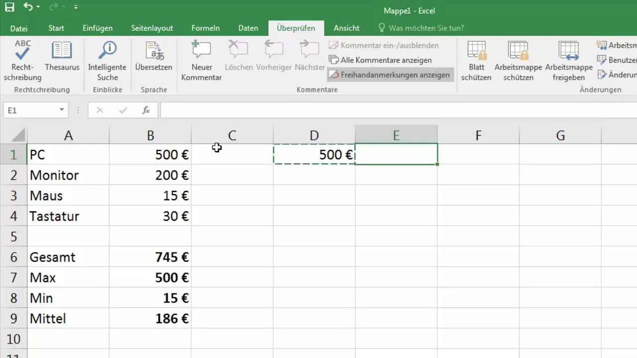Screen dimensions: 637x358
Task: Switch to the Daten ribbon tab
Action: click(248, 28)
